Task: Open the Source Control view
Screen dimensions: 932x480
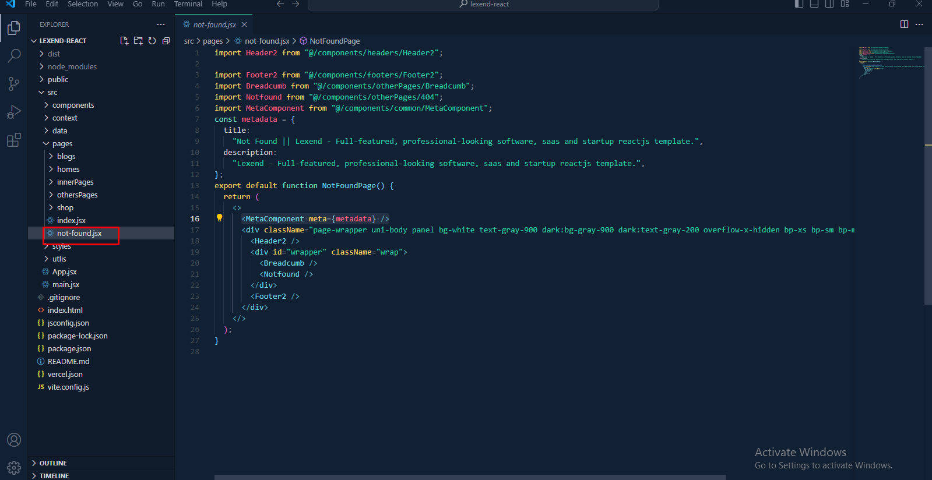Action: pyautogui.click(x=14, y=84)
